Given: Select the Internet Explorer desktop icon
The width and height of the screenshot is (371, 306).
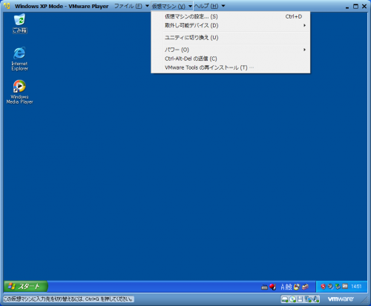Looking at the screenshot, I should [19, 59].
